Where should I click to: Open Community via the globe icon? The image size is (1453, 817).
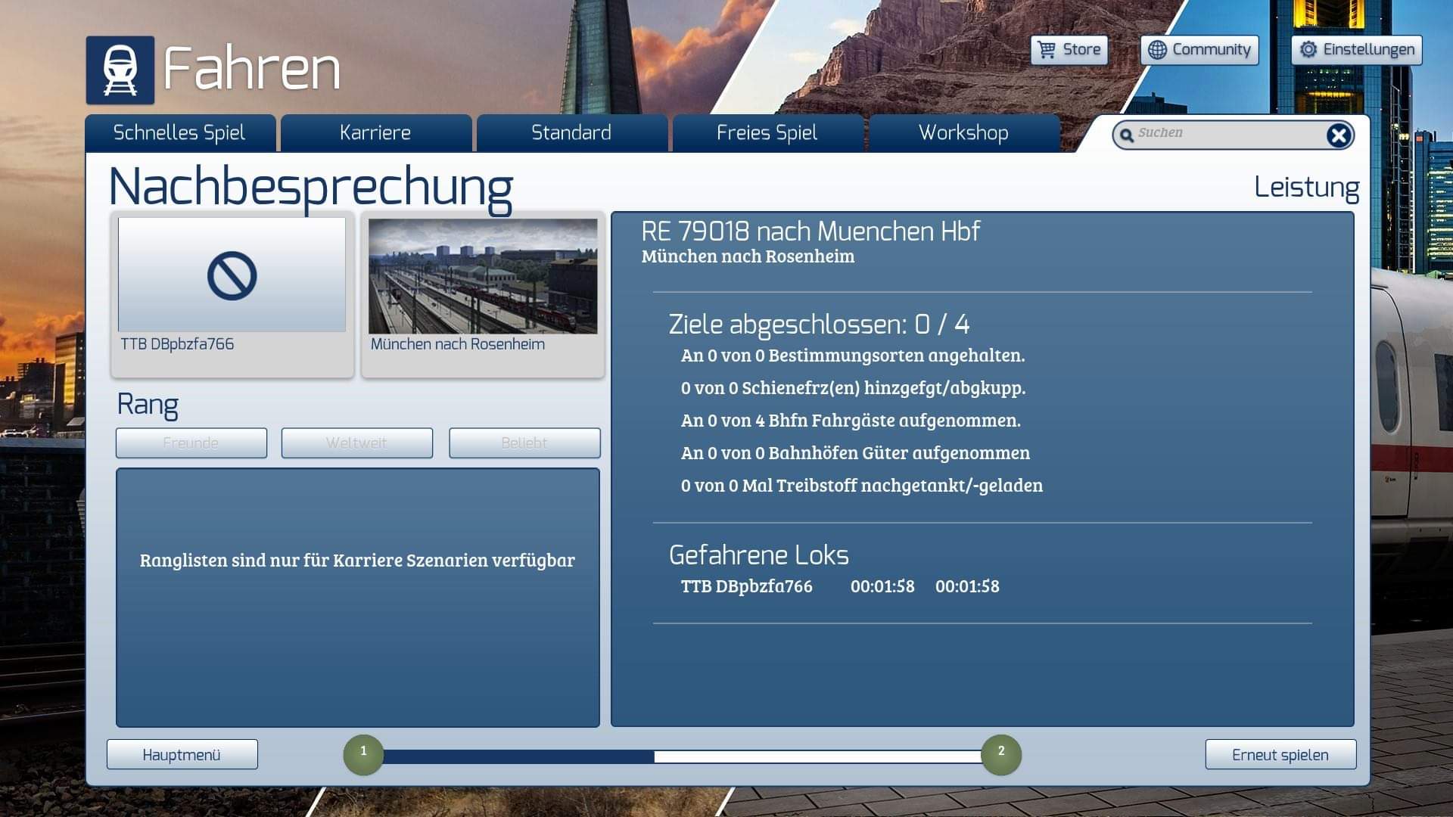tap(1157, 50)
